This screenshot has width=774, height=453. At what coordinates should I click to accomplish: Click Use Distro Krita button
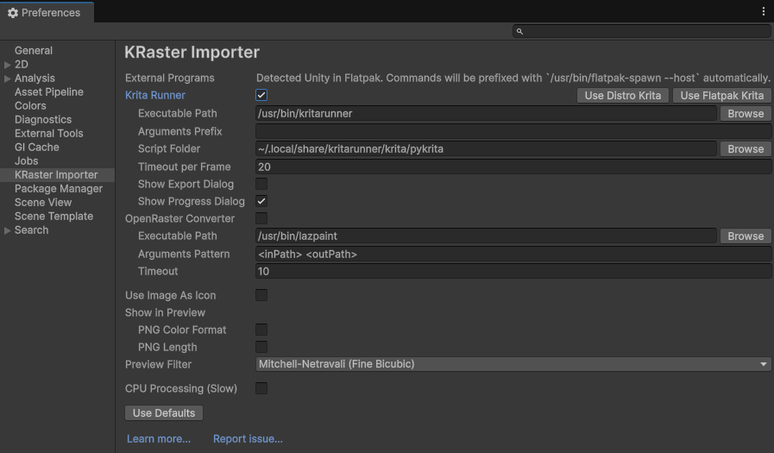pos(622,95)
